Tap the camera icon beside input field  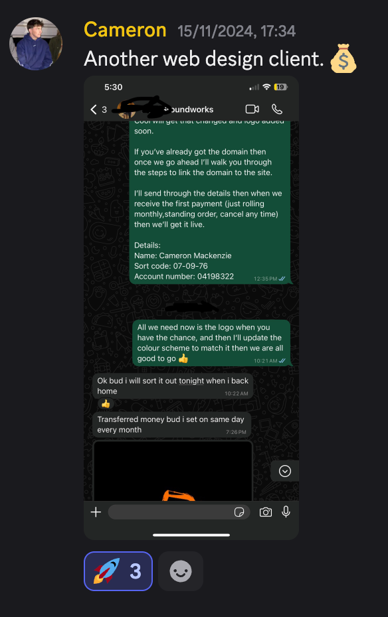tap(266, 512)
